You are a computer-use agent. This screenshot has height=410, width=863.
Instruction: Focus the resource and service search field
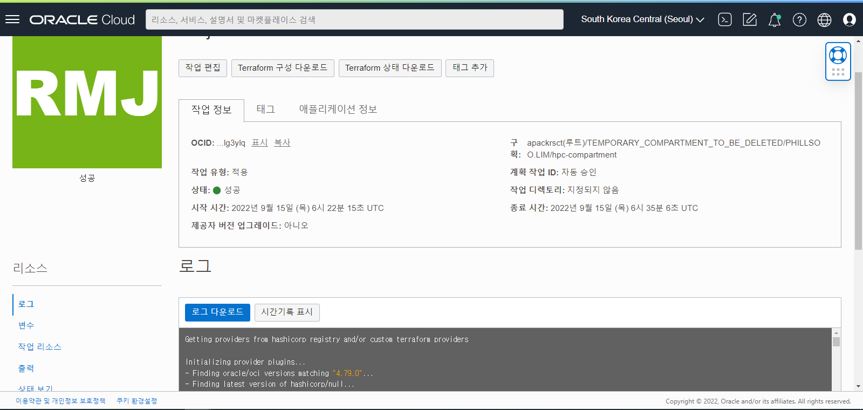coord(354,19)
